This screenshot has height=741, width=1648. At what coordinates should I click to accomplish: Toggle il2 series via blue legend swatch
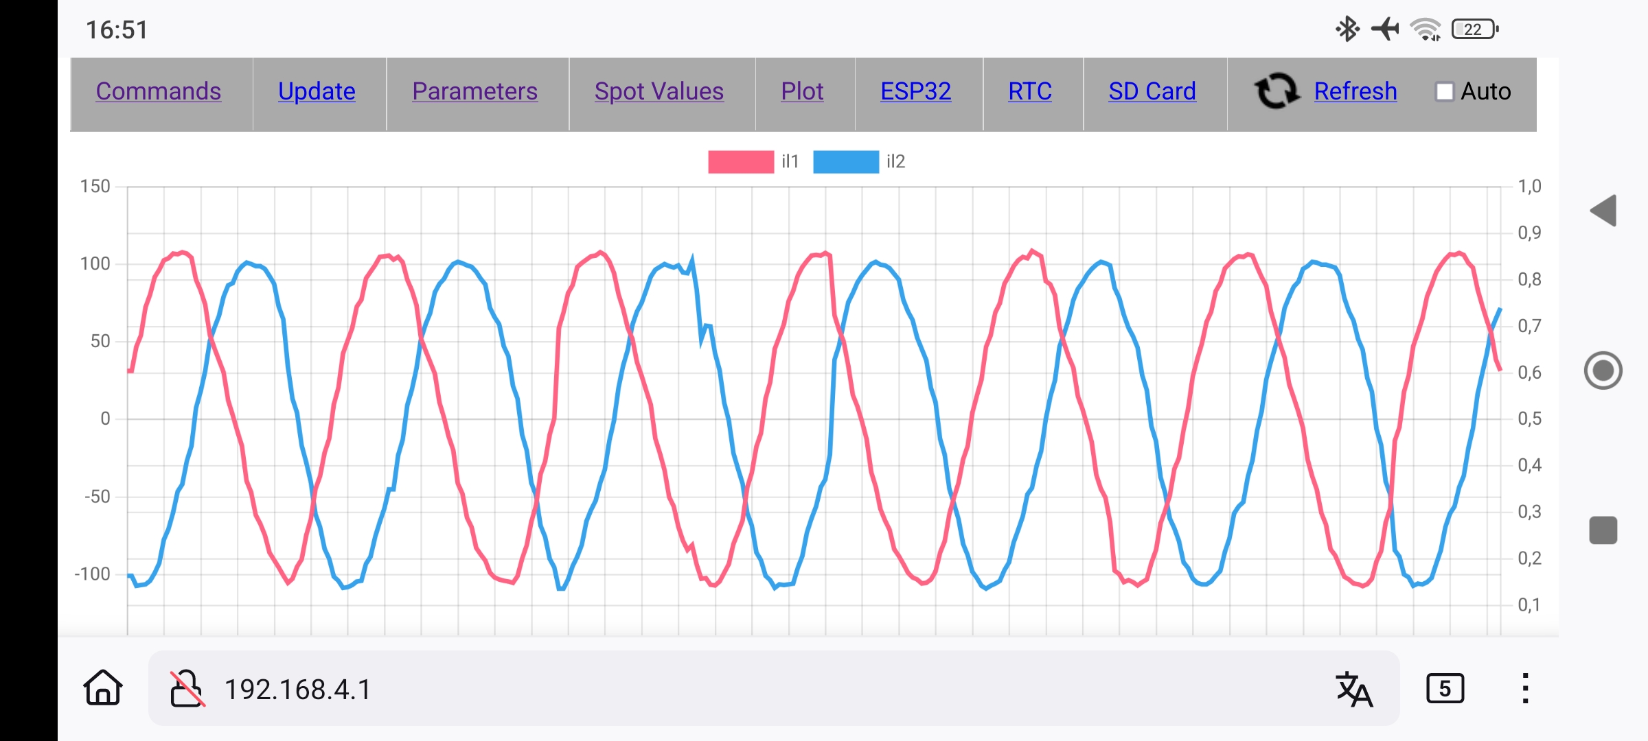(x=845, y=161)
